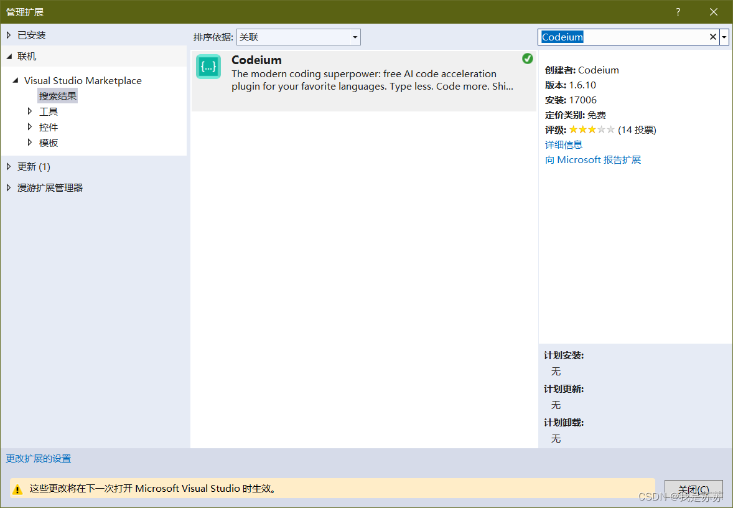This screenshot has width=733, height=508.
Task: Click 向 Microsoft 报告扩展 link
Action: [593, 159]
